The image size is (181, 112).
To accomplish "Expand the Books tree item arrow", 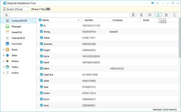I will 4,50.
